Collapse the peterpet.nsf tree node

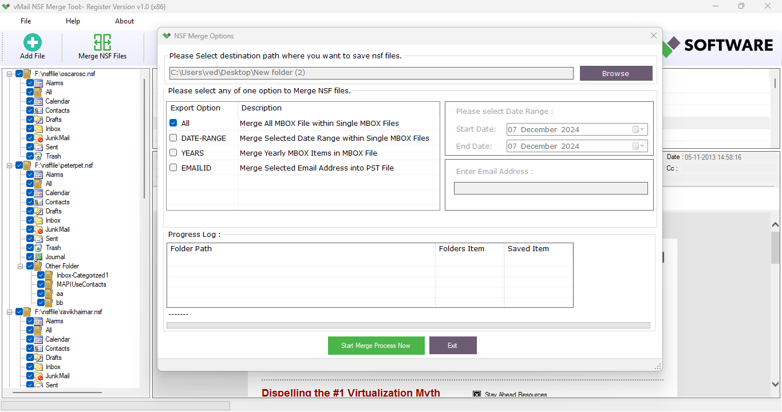pyautogui.click(x=10, y=165)
